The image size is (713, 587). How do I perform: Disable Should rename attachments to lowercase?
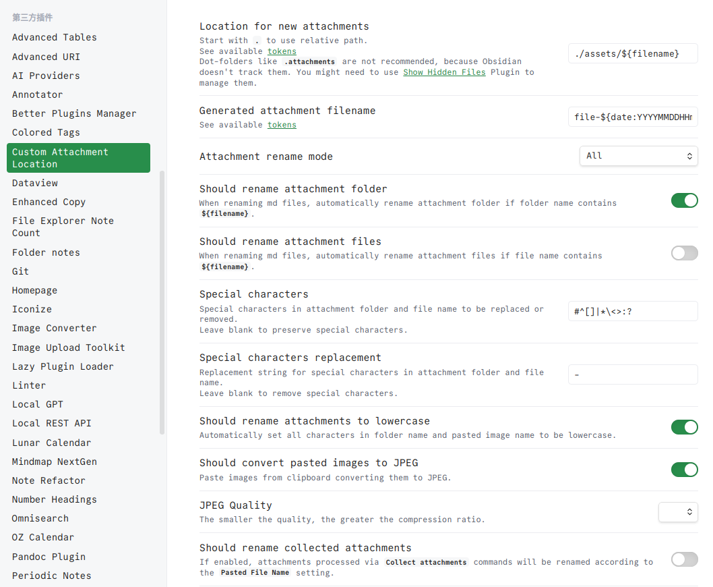(684, 427)
